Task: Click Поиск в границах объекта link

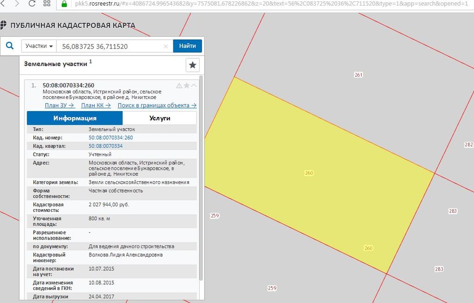Action: click(x=157, y=105)
